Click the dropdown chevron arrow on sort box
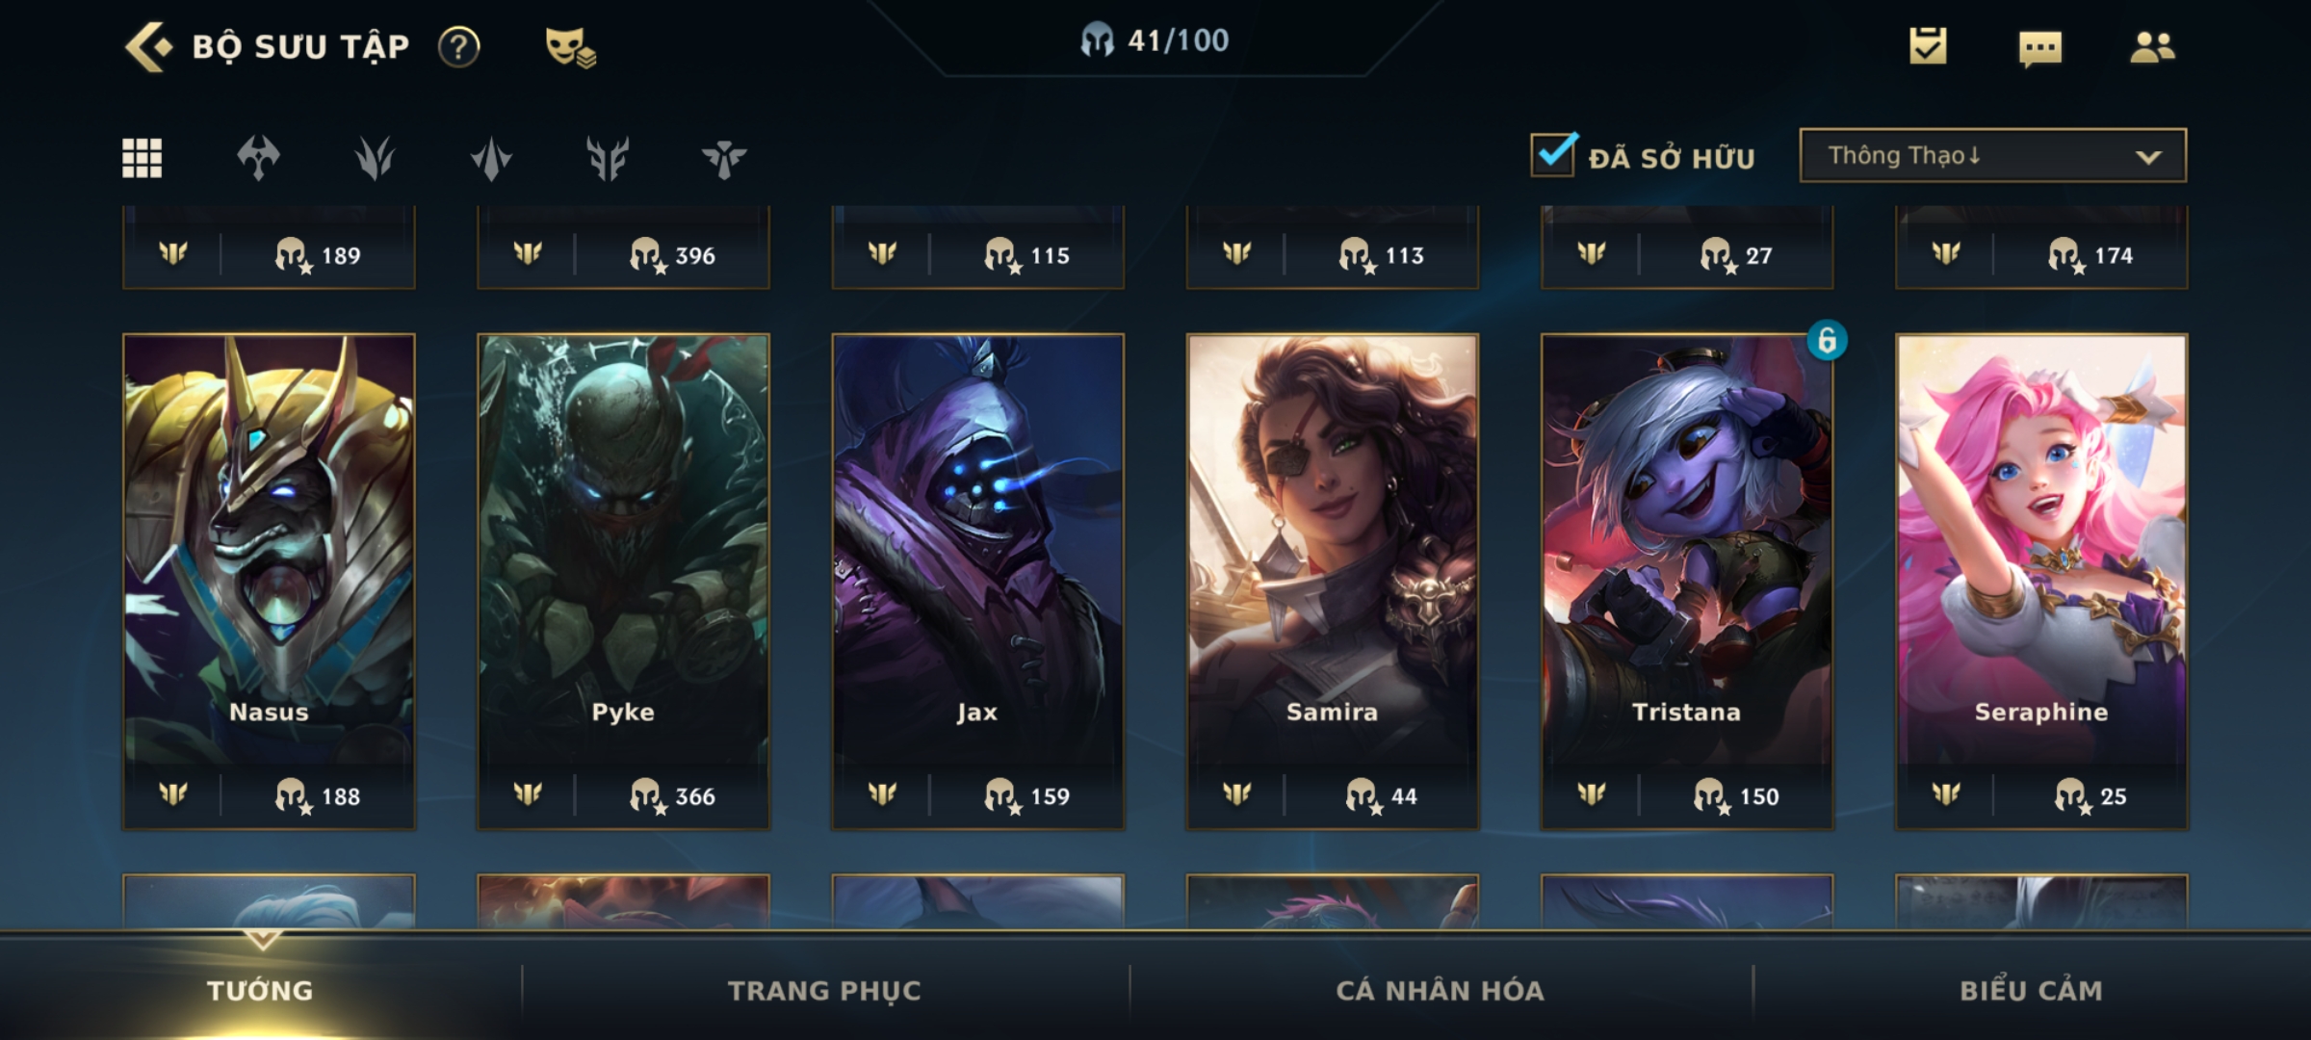 [x=2148, y=157]
